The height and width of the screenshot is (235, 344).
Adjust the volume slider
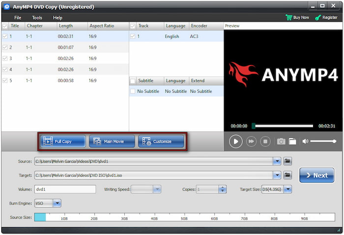pyautogui.click(x=323, y=141)
